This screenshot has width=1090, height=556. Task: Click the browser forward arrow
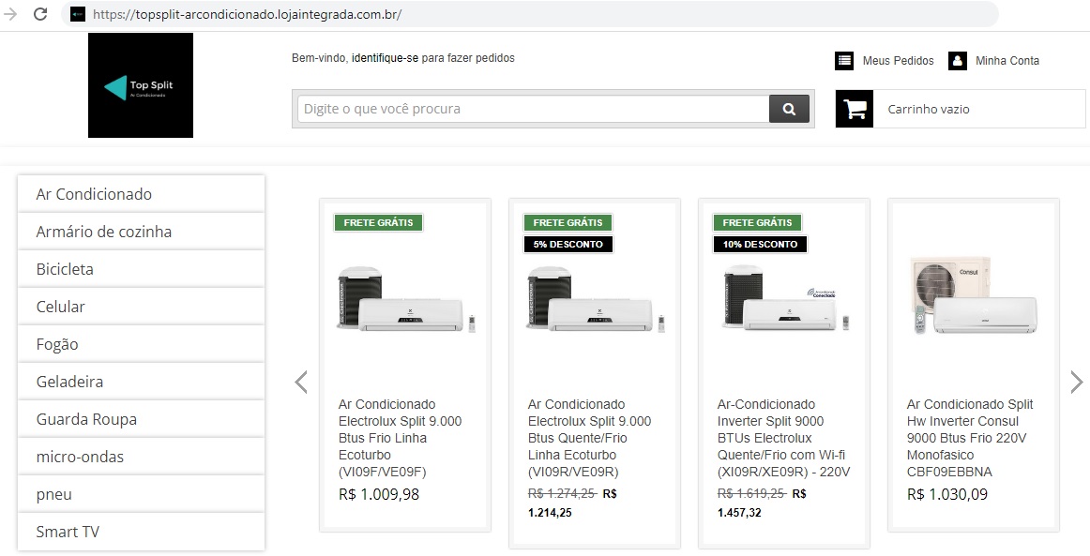click(10, 14)
